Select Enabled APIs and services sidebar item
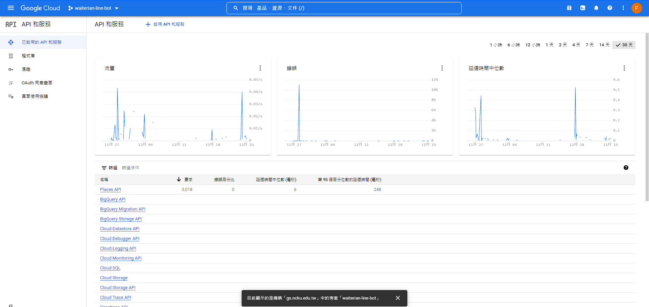 (x=43, y=42)
